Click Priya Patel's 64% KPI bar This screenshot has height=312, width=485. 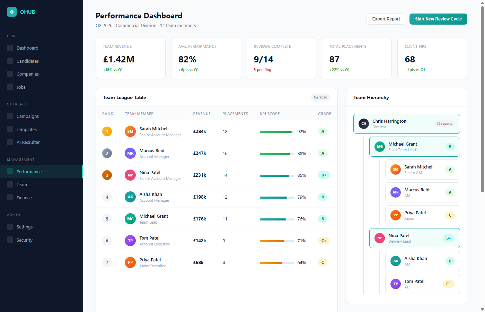tap(277, 263)
